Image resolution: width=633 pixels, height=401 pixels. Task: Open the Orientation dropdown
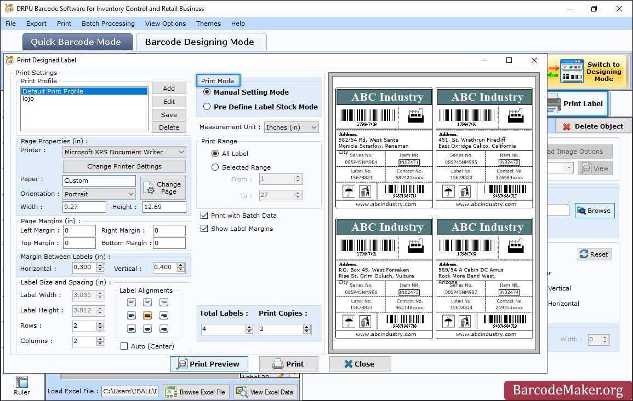[99, 194]
